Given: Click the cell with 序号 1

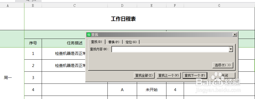Looking at the screenshot, I should (33, 53).
